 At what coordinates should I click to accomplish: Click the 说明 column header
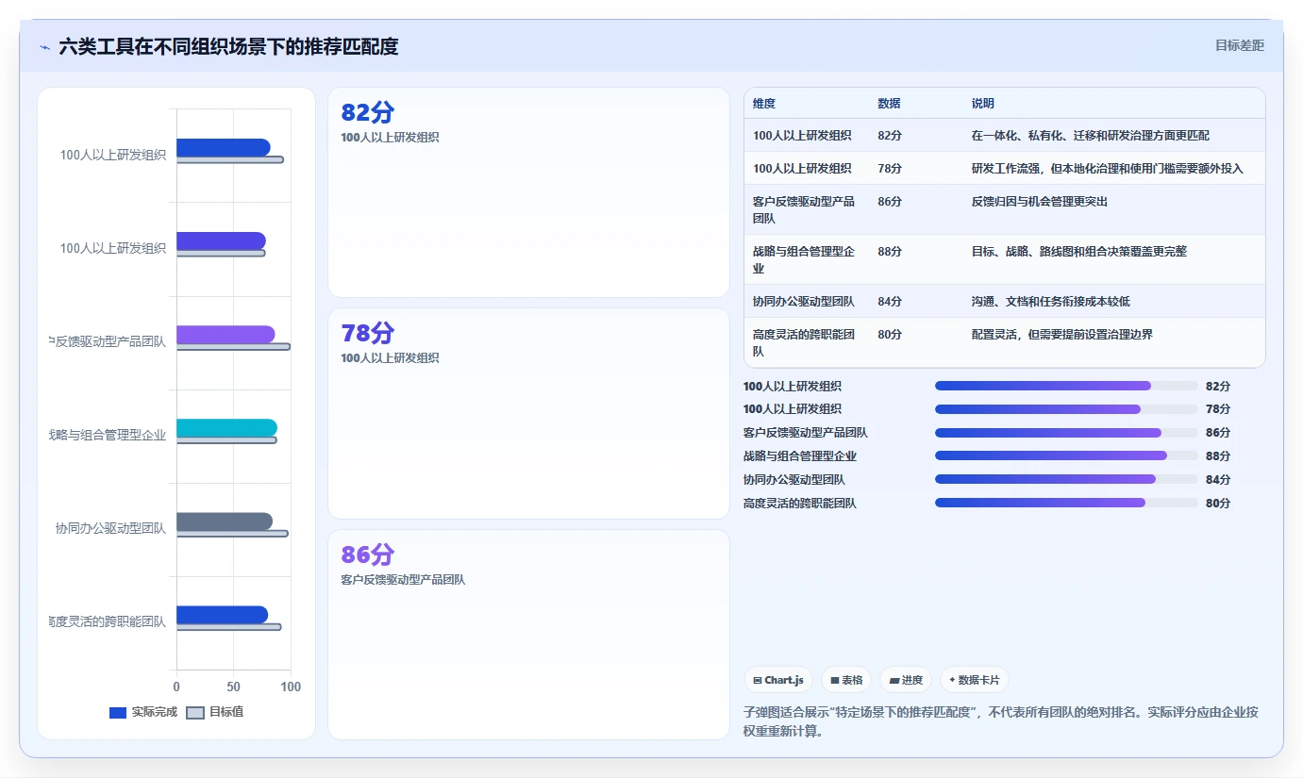tap(983, 104)
